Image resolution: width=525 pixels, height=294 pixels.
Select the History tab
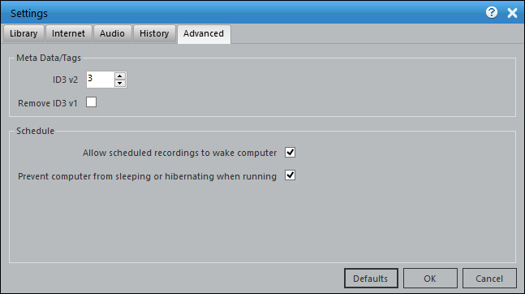(154, 33)
